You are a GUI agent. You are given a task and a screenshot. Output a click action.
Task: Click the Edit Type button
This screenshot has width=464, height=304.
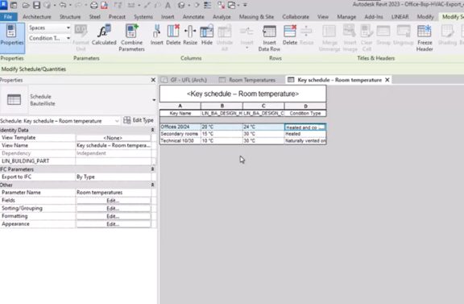(139, 120)
